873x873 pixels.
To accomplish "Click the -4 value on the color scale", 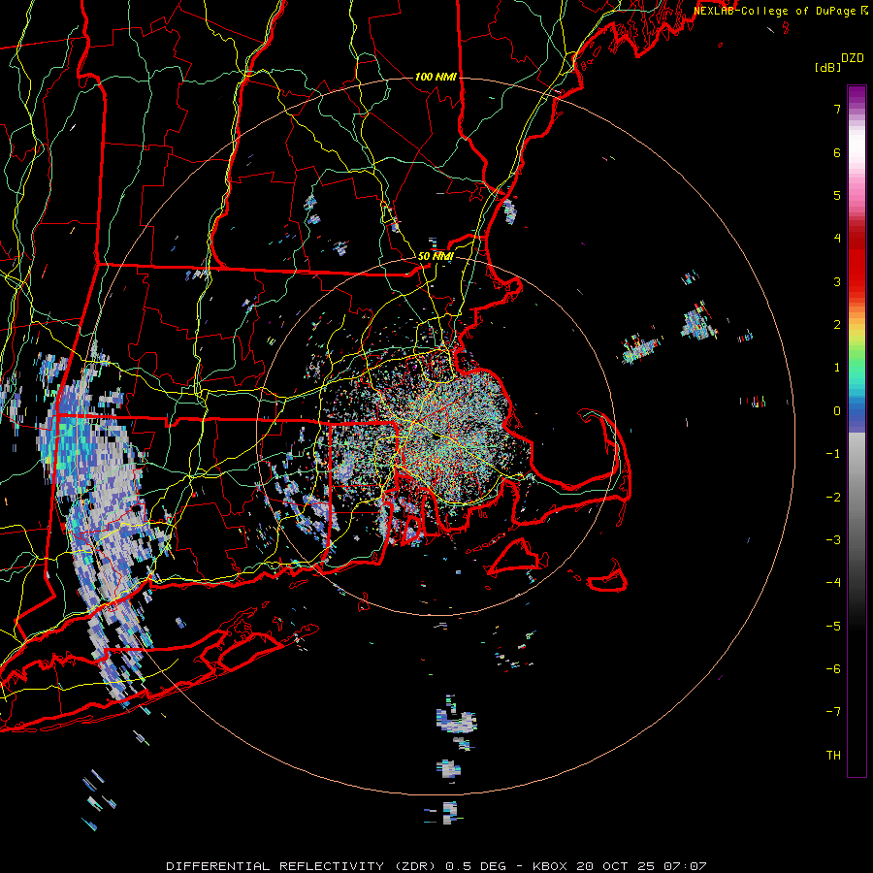I will (833, 583).
